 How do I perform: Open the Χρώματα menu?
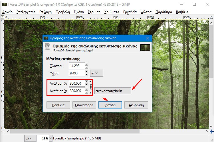(x=112, y=12)
